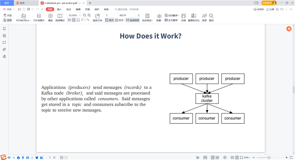Go to previous page arrow
This screenshot has height=160, width=295.
click(x=107, y=15)
